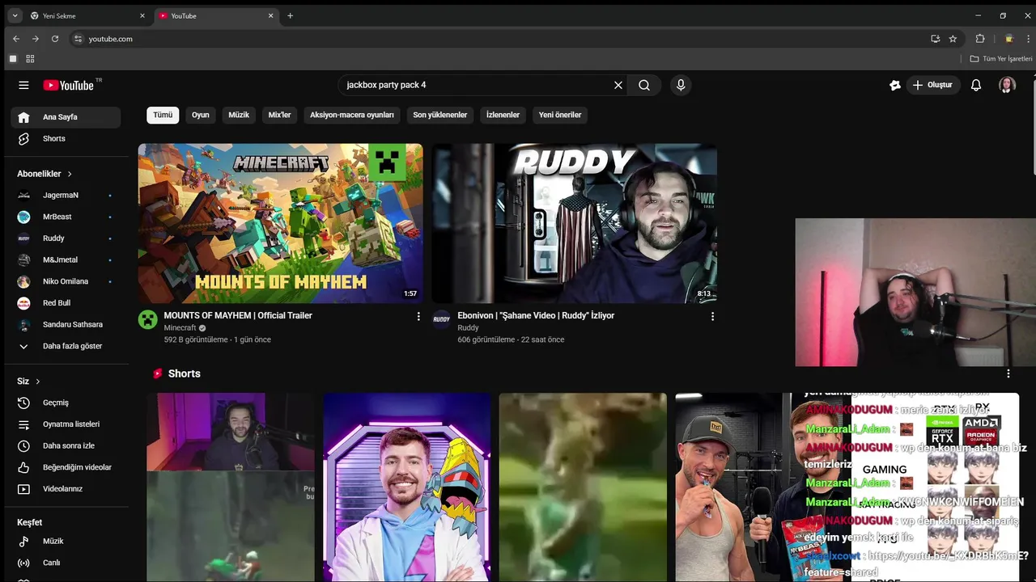The width and height of the screenshot is (1036, 582).
Task: Open Müzik under Keşfet
Action: tap(66, 542)
